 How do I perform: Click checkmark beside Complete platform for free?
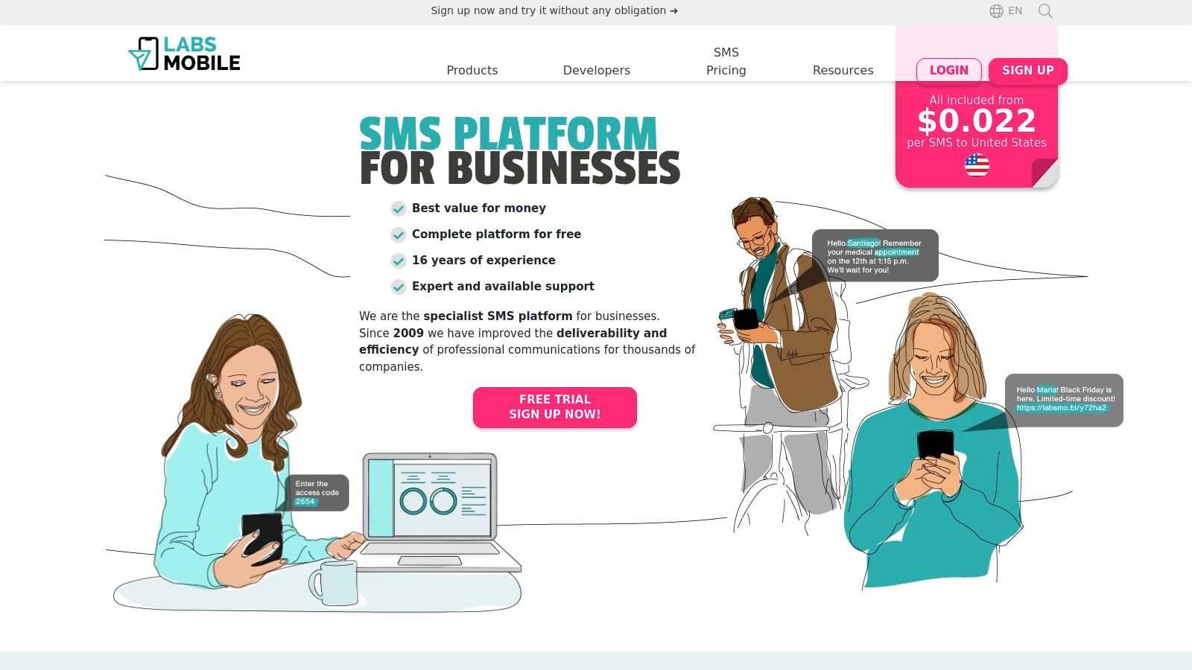coord(399,235)
